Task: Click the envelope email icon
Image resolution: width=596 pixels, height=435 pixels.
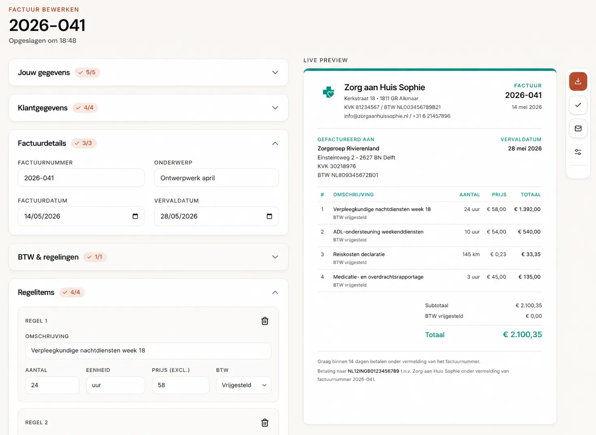Action: 578,128
